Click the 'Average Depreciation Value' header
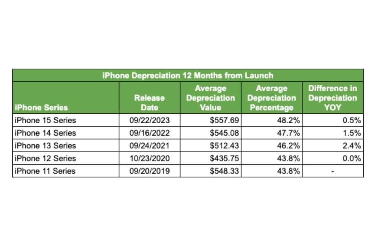Viewport: 376px width, 250px height. pyautogui.click(x=211, y=98)
